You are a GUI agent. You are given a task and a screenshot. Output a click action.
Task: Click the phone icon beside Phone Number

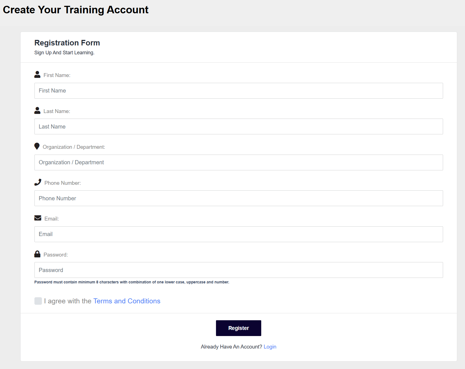(38, 182)
